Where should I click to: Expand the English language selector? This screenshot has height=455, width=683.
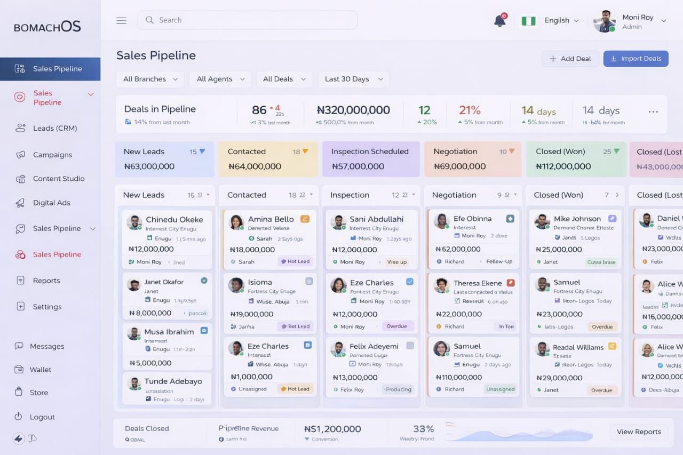pyautogui.click(x=561, y=20)
